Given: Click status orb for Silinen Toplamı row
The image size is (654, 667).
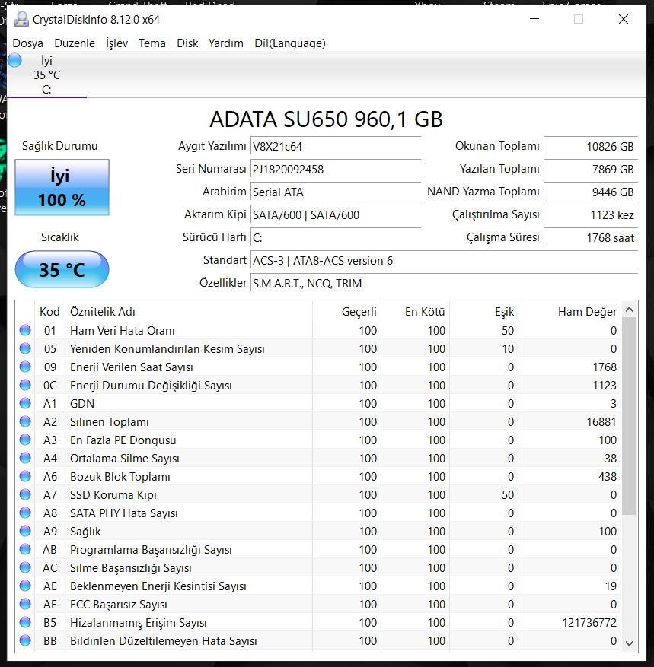Looking at the screenshot, I should (25, 421).
